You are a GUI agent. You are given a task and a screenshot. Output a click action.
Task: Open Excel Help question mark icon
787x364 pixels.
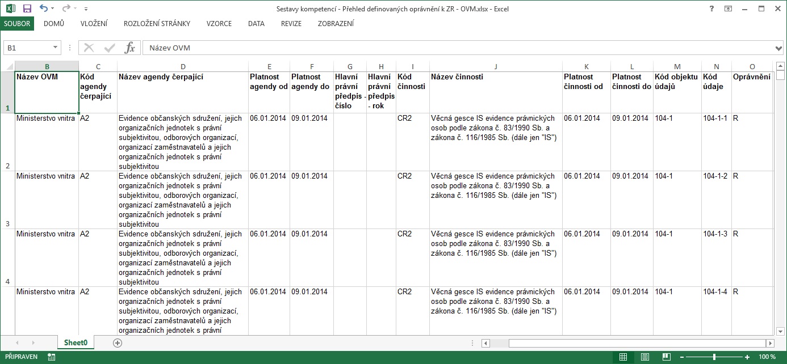coord(711,9)
